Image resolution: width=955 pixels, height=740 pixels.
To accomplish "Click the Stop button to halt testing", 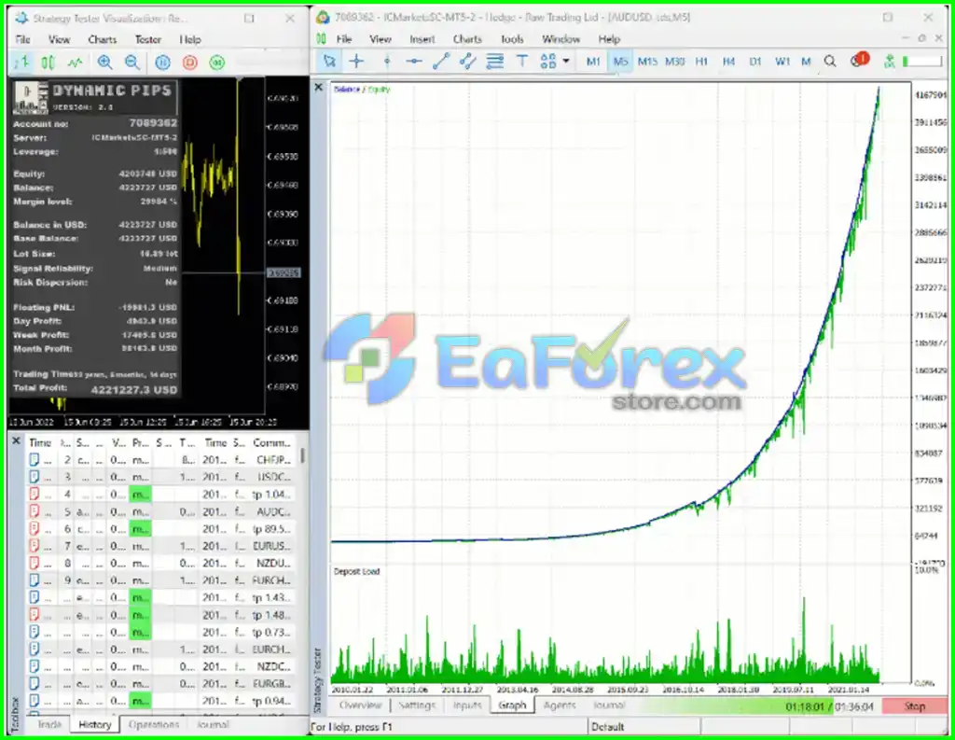I will 914,705.
